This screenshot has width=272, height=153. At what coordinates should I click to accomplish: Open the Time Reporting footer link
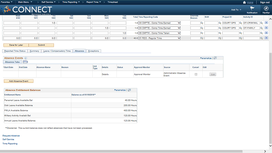click(10, 144)
